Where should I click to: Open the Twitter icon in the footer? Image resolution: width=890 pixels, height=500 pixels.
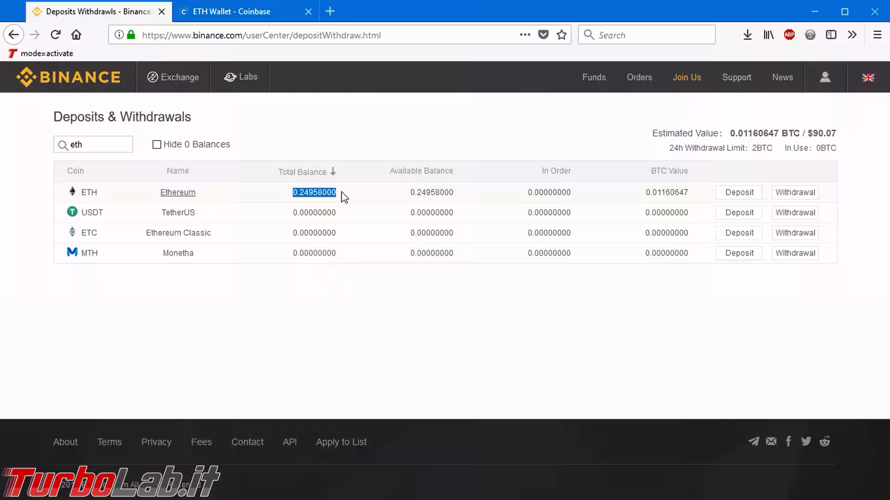(806, 441)
